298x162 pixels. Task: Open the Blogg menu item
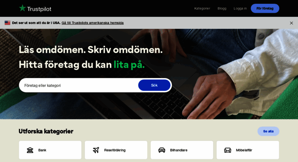(222, 8)
